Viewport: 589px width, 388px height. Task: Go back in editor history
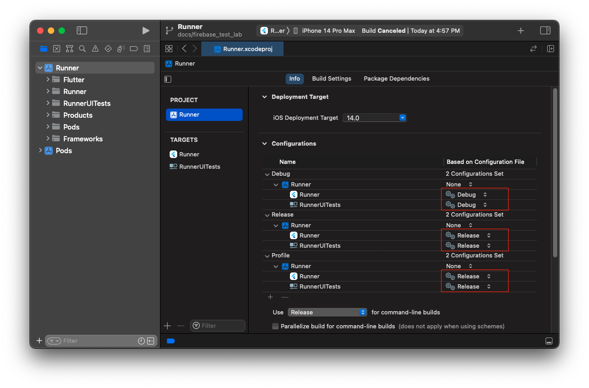(x=184, y=49)
